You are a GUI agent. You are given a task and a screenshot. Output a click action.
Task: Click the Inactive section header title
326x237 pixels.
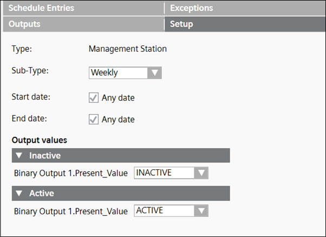[x=44, y=156]
